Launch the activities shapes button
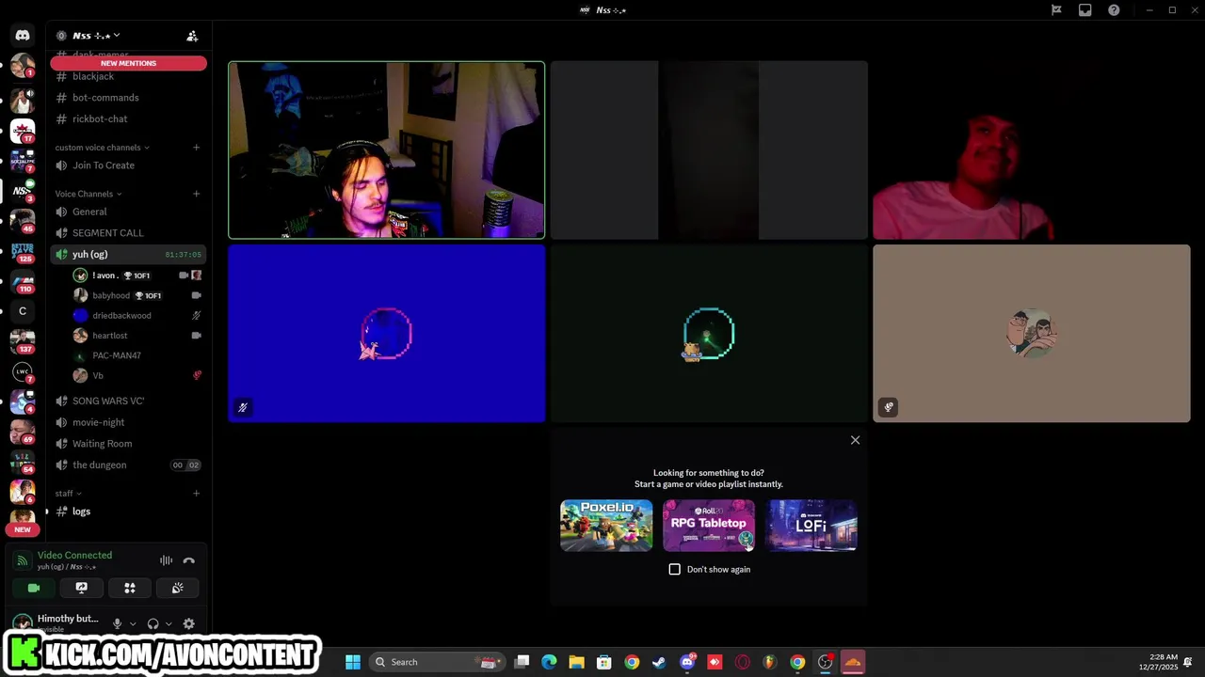Viewport: 1205px width, 677px height. [x=130, y=588]
